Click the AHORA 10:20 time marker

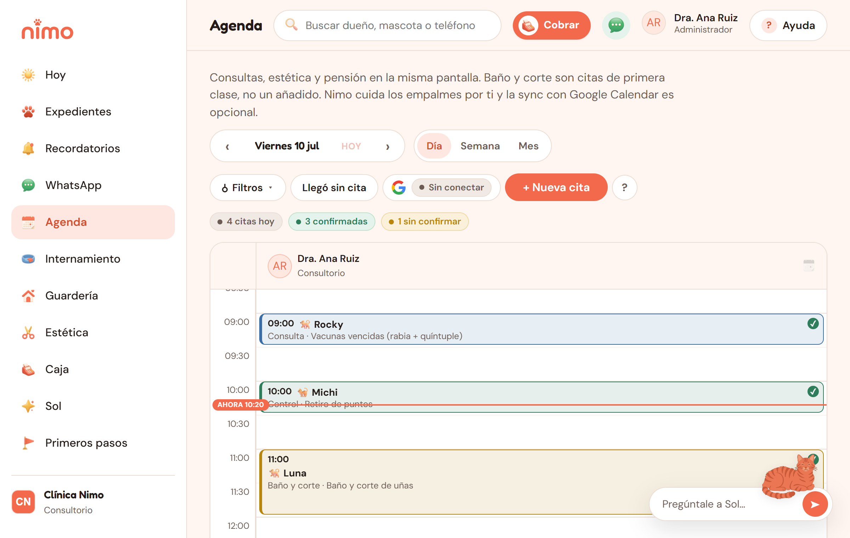(x=240, y=405)
